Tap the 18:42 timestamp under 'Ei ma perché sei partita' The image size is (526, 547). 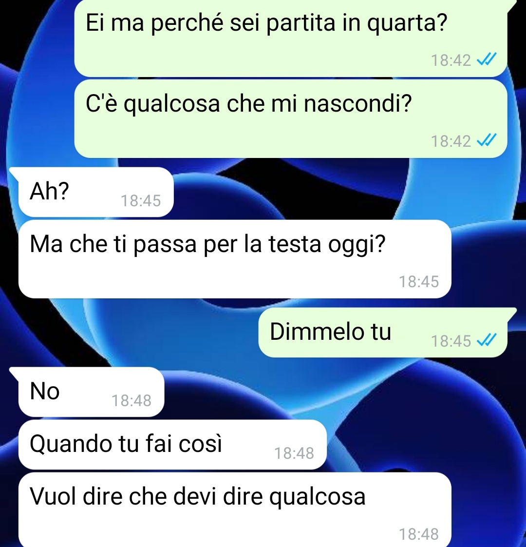click(x=451, y=60)
